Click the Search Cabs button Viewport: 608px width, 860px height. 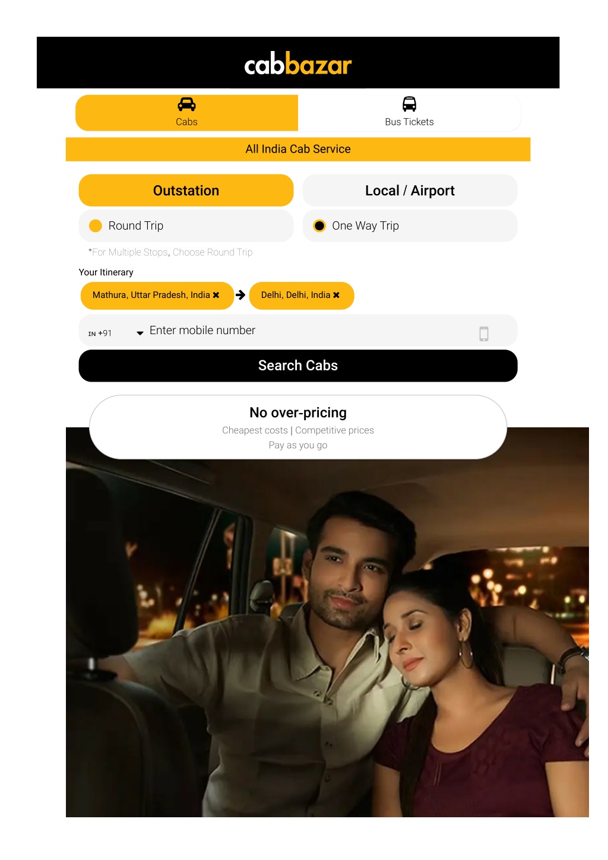(x=298, y=366)
